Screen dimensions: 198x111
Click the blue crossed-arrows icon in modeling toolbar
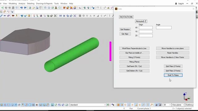coord(75,16)
